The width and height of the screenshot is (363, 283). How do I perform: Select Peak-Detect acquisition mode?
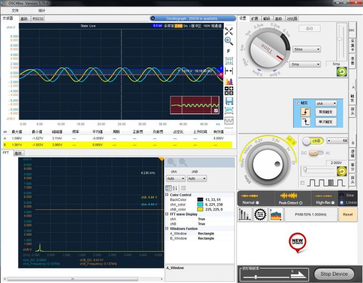(x=300, y=203)
